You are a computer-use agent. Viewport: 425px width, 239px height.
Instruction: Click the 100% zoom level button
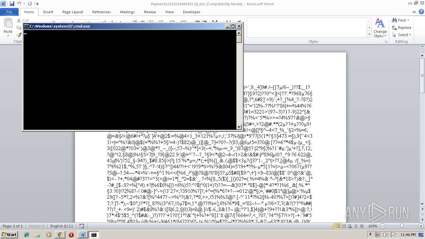[373, 226]
